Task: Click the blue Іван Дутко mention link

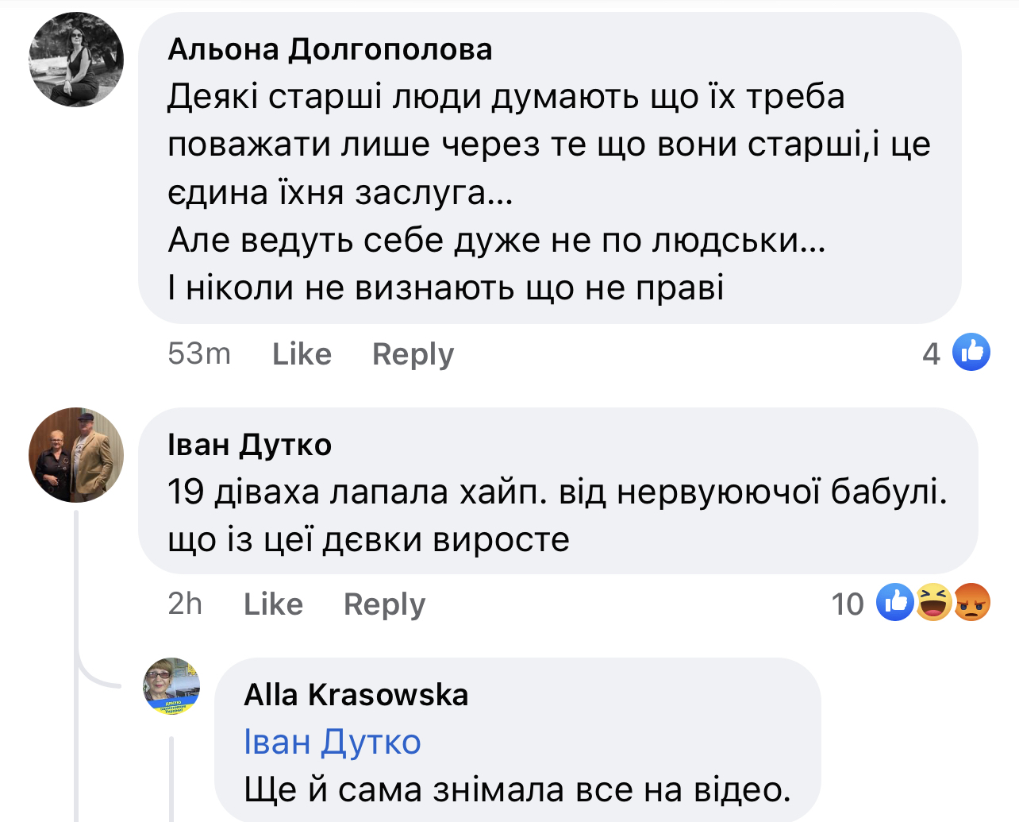Action: click(x=332, y=742)
